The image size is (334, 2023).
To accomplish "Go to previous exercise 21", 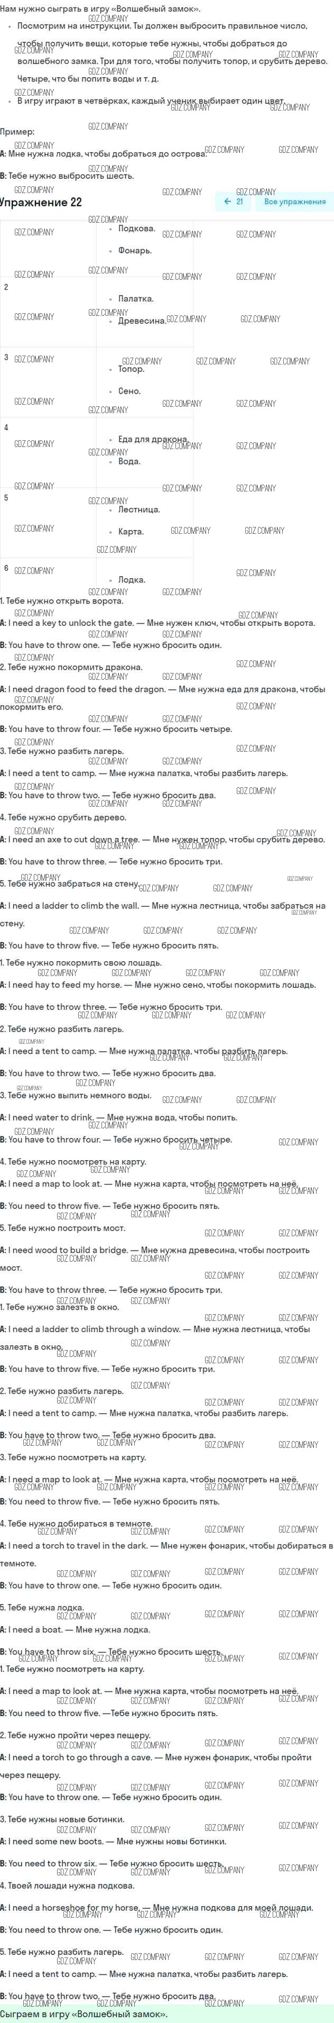I will tap(234, 202).
